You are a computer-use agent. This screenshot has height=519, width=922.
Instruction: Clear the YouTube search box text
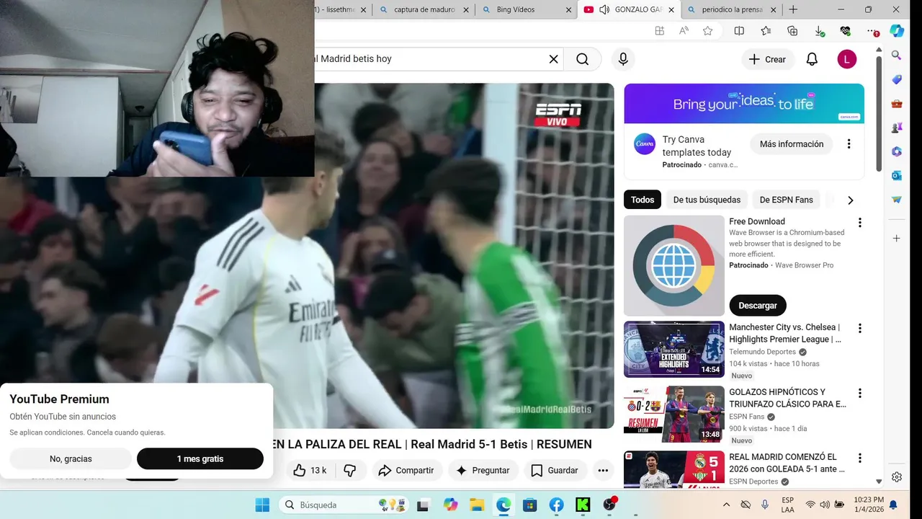(553, 59)
